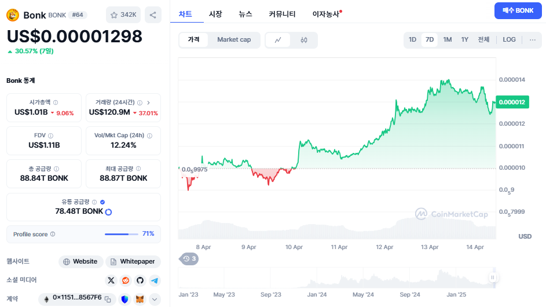Open the Reddit social media icon
This screenshot has width=546, height=307.
[x=126, y=280]
